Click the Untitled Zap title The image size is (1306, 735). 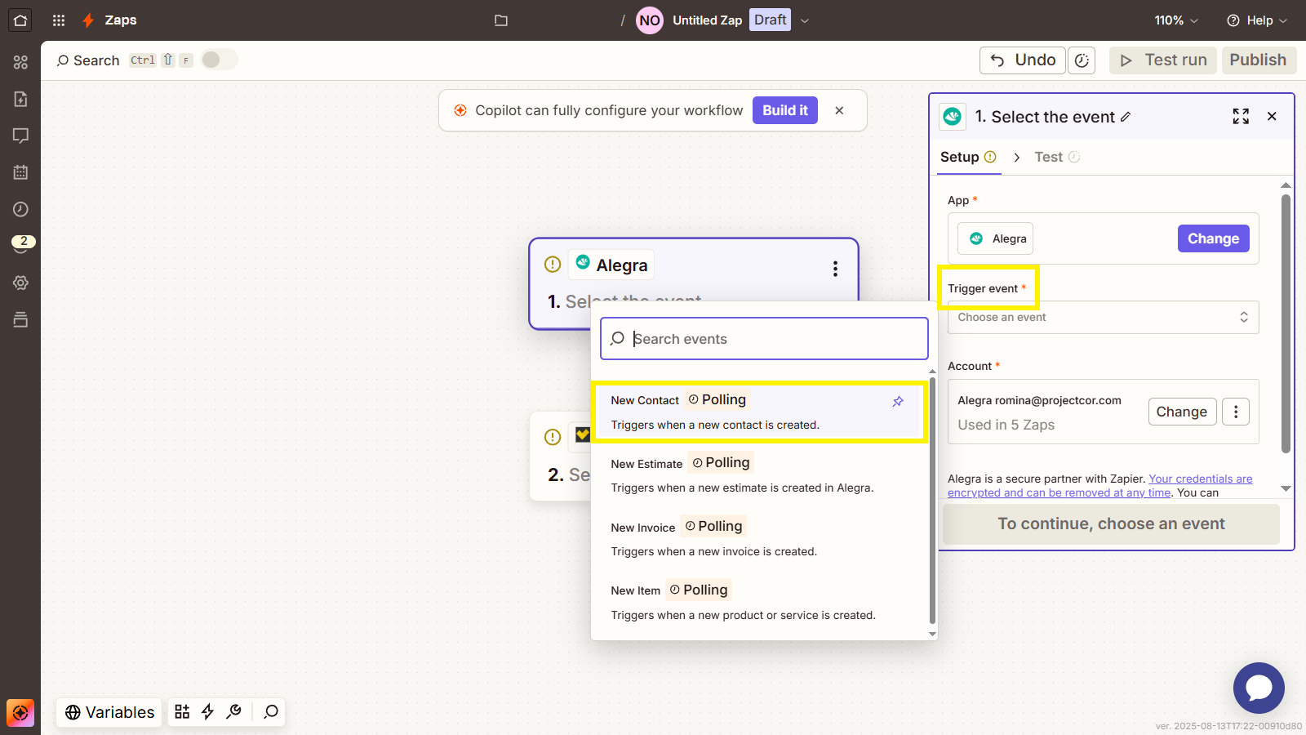(x=708, y=20)
